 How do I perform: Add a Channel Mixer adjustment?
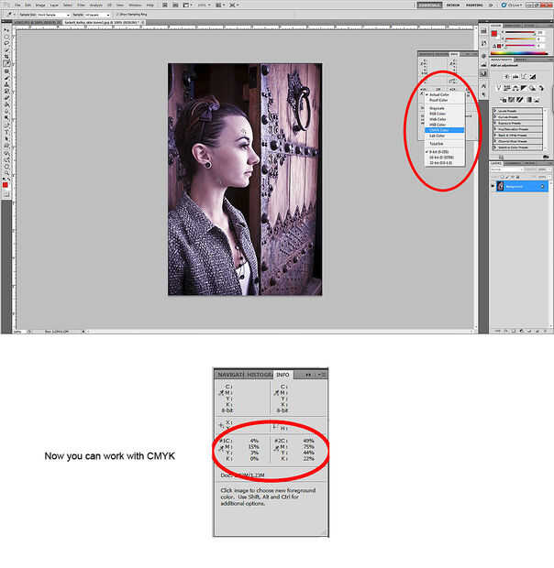point(541,88)
